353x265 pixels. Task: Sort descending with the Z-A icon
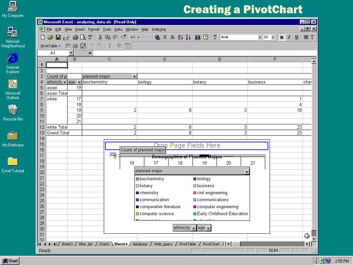pyautogui.click(x=188, y=38)
